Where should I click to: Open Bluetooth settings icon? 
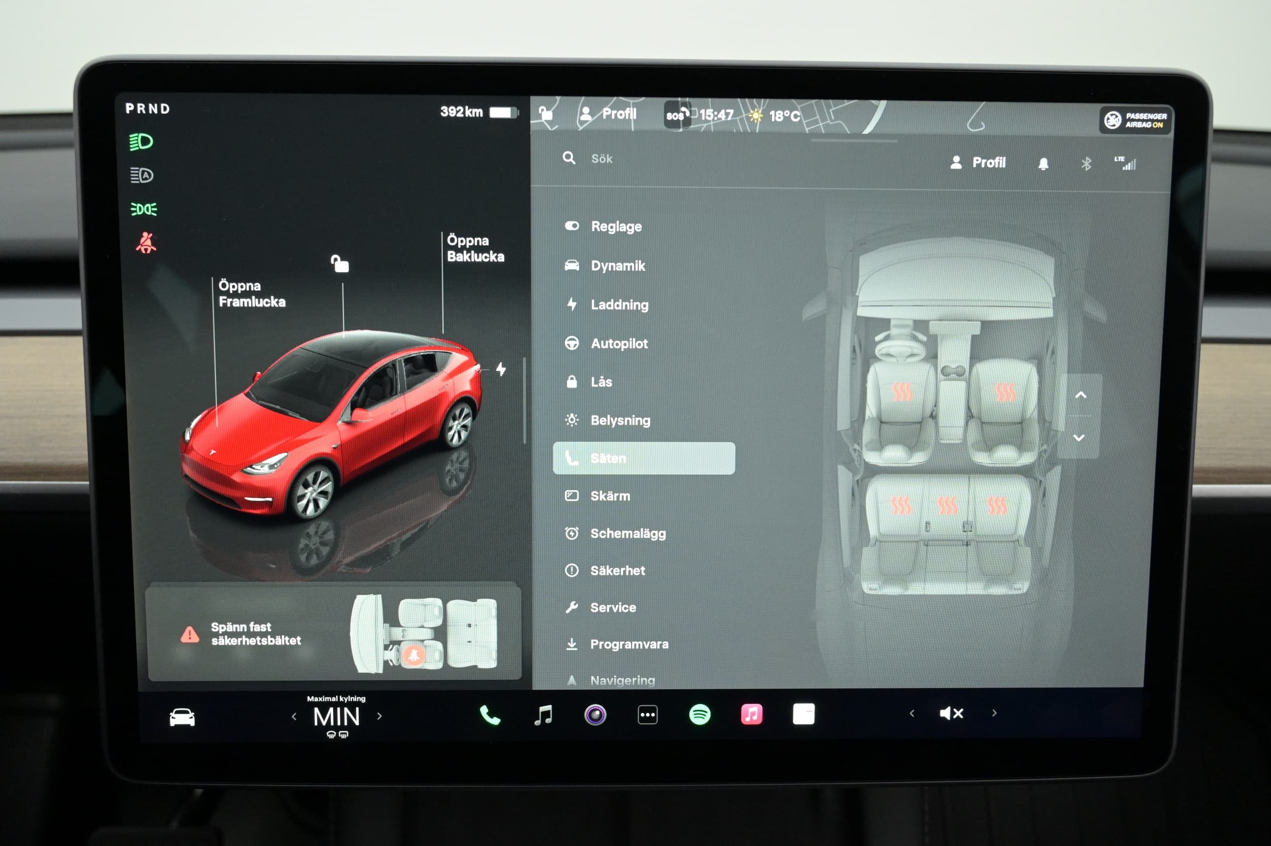point(1085,163)
